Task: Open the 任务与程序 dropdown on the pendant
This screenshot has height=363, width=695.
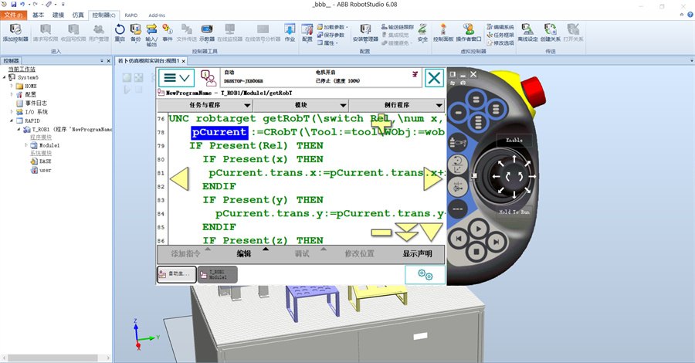Action: [205, 105]
